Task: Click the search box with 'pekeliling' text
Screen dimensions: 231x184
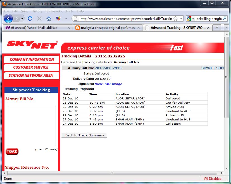Action: coord(209,19)
